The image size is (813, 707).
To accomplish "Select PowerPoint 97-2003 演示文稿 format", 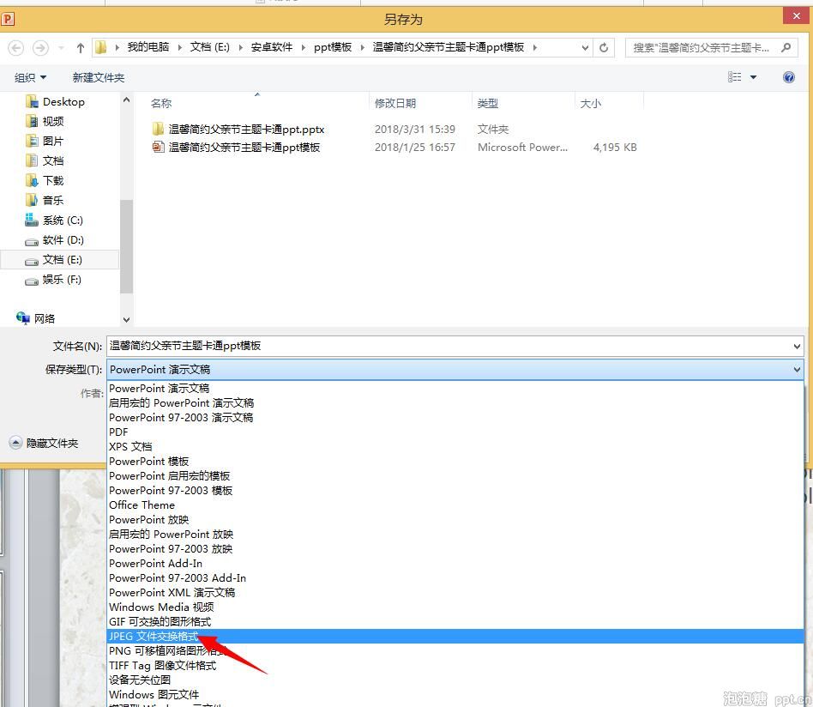I will (455, 418).
